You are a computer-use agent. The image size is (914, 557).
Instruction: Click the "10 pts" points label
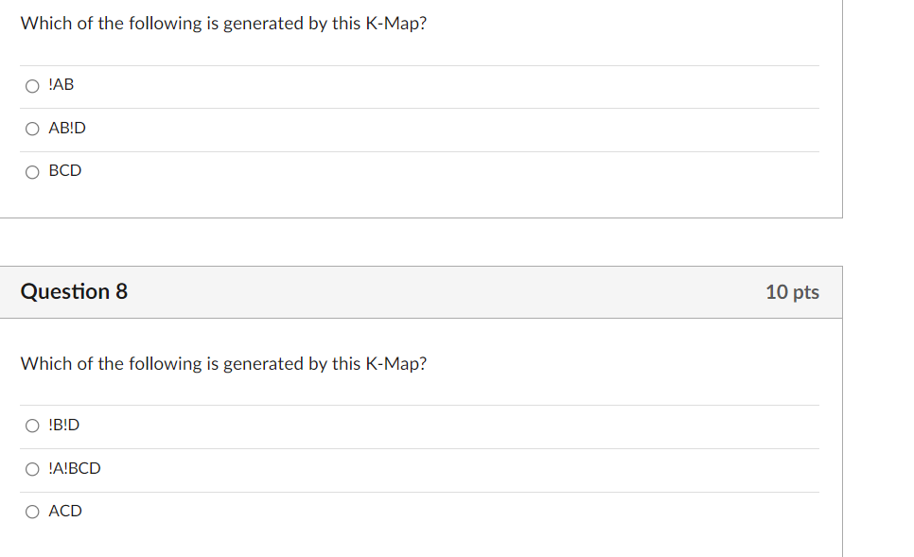tap(792, 292)
